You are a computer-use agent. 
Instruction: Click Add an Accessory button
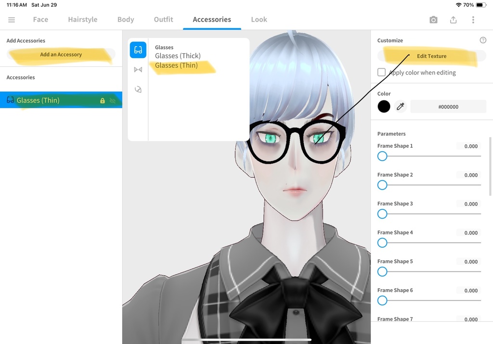[61, 54]
